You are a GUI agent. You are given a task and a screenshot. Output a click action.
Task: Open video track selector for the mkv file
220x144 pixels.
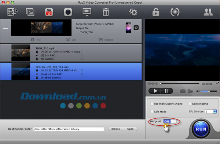[x=82, y=70]
